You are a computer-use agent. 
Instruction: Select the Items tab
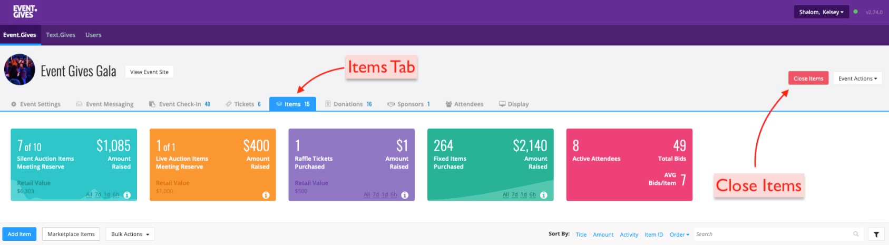click(292, 104)
